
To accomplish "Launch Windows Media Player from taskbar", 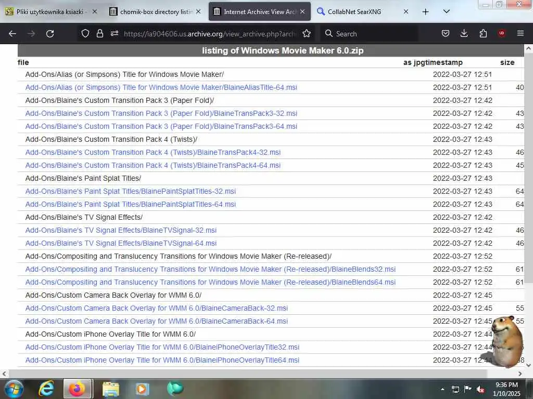I will point(142,389).
